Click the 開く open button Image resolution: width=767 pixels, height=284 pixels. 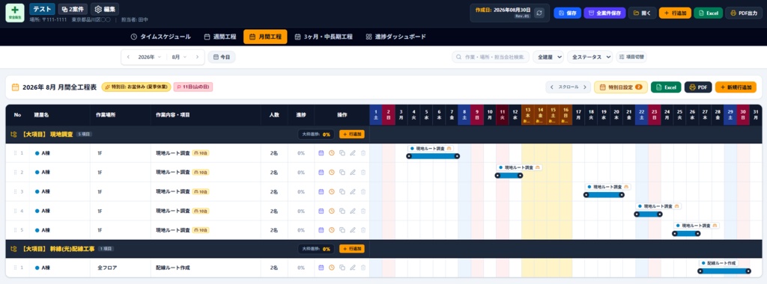pos(642,13)
